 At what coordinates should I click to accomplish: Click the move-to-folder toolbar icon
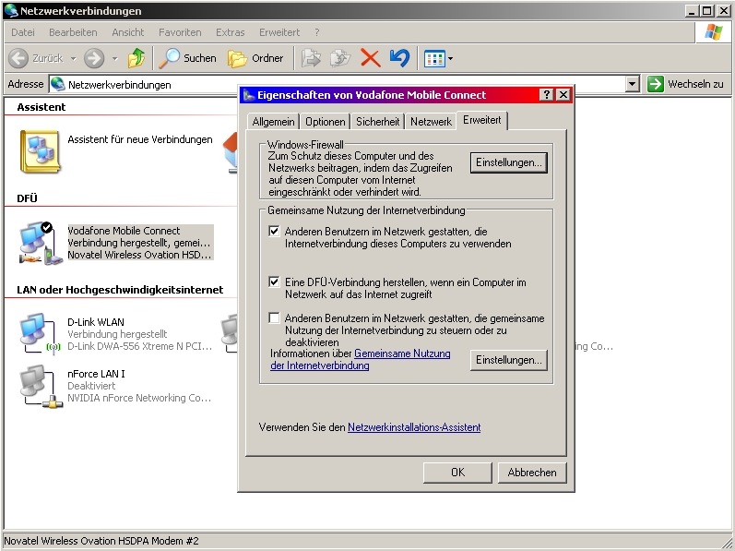click(x=311, y=58)
